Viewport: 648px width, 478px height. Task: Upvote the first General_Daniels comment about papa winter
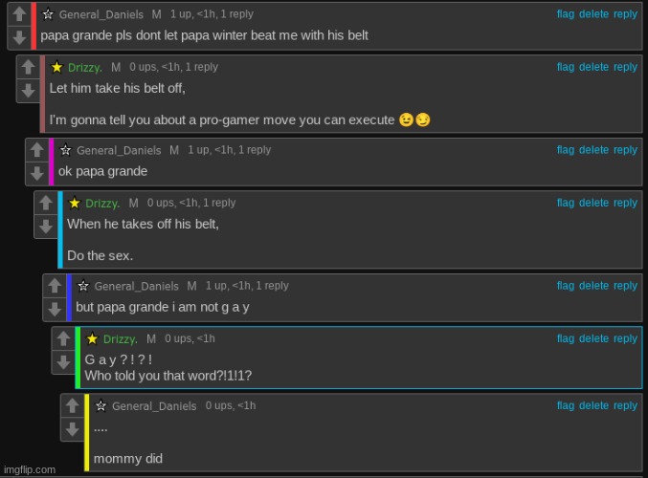pyautogui.click(x=19, y=14)
